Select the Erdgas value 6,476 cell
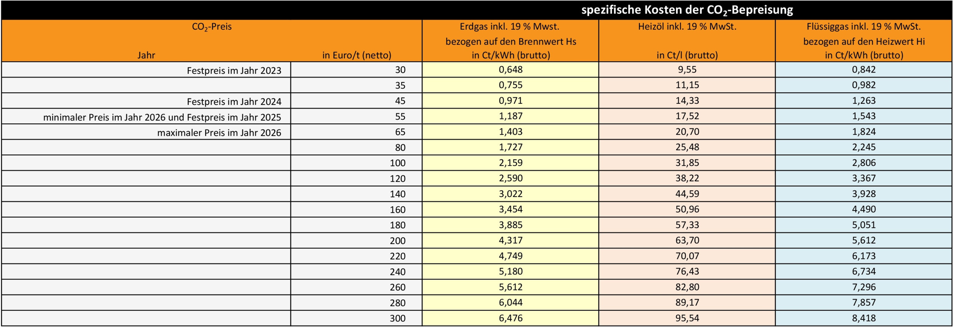The width and height of the screenshot is (953, 327). click(510, 318)
